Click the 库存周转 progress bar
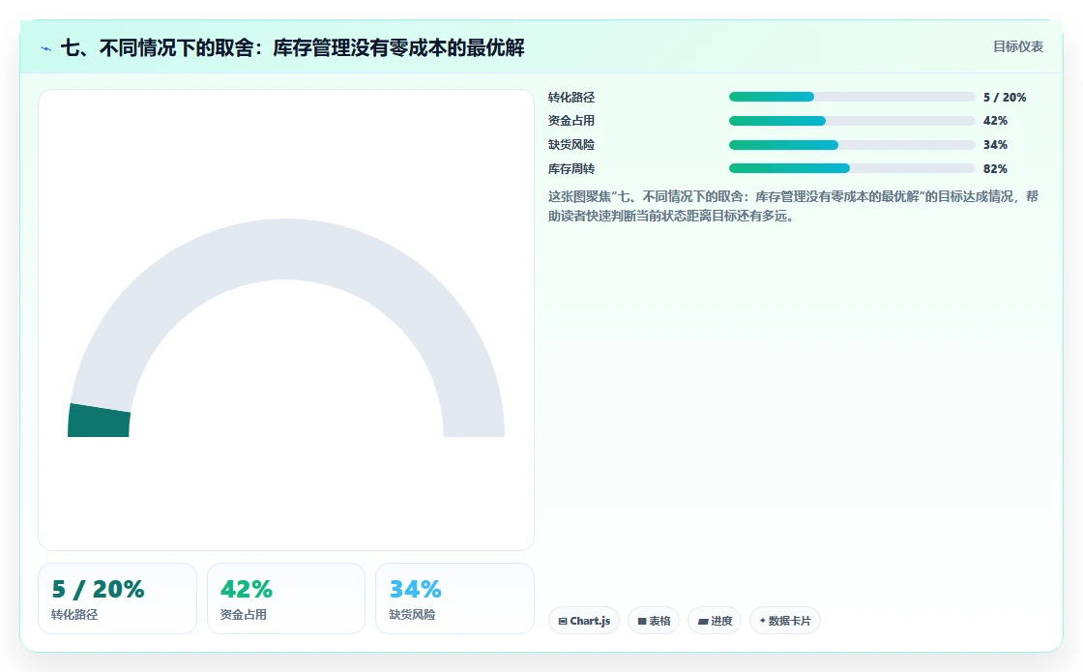This screenshot has width=1083, height=672. (852, 168)
